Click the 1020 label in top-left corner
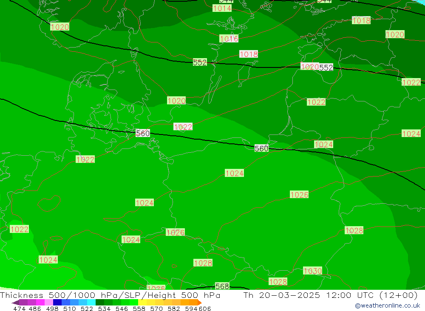The height and width of the screenshot is (311, 425). pos(59,27)
